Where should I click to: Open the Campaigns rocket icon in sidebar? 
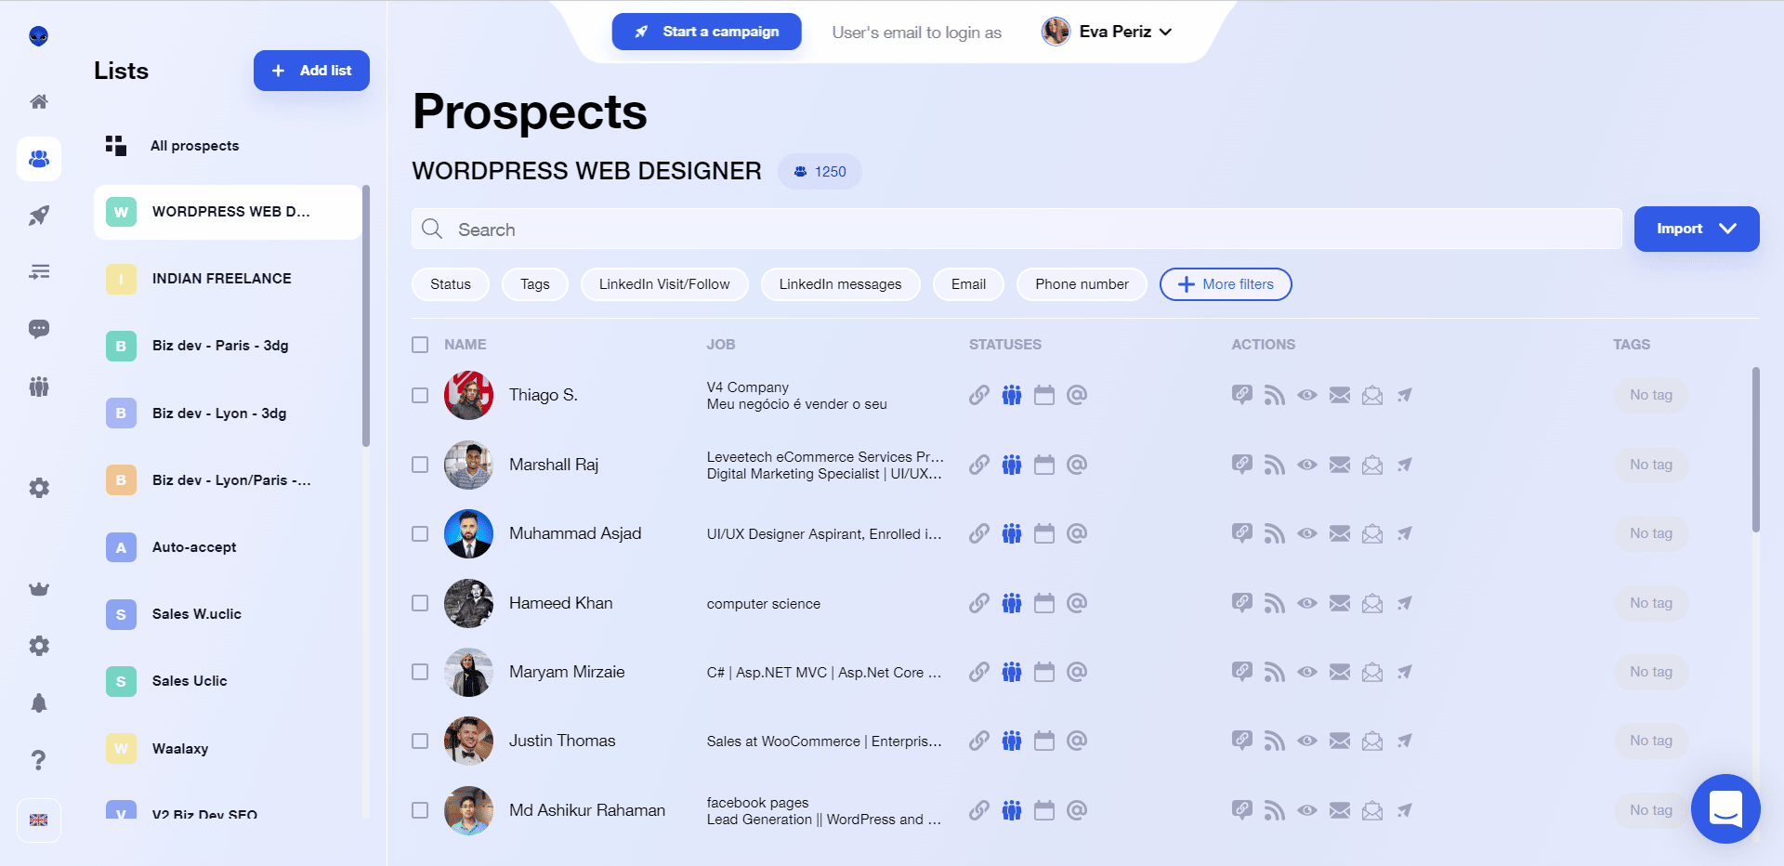[x=39, y=216]
